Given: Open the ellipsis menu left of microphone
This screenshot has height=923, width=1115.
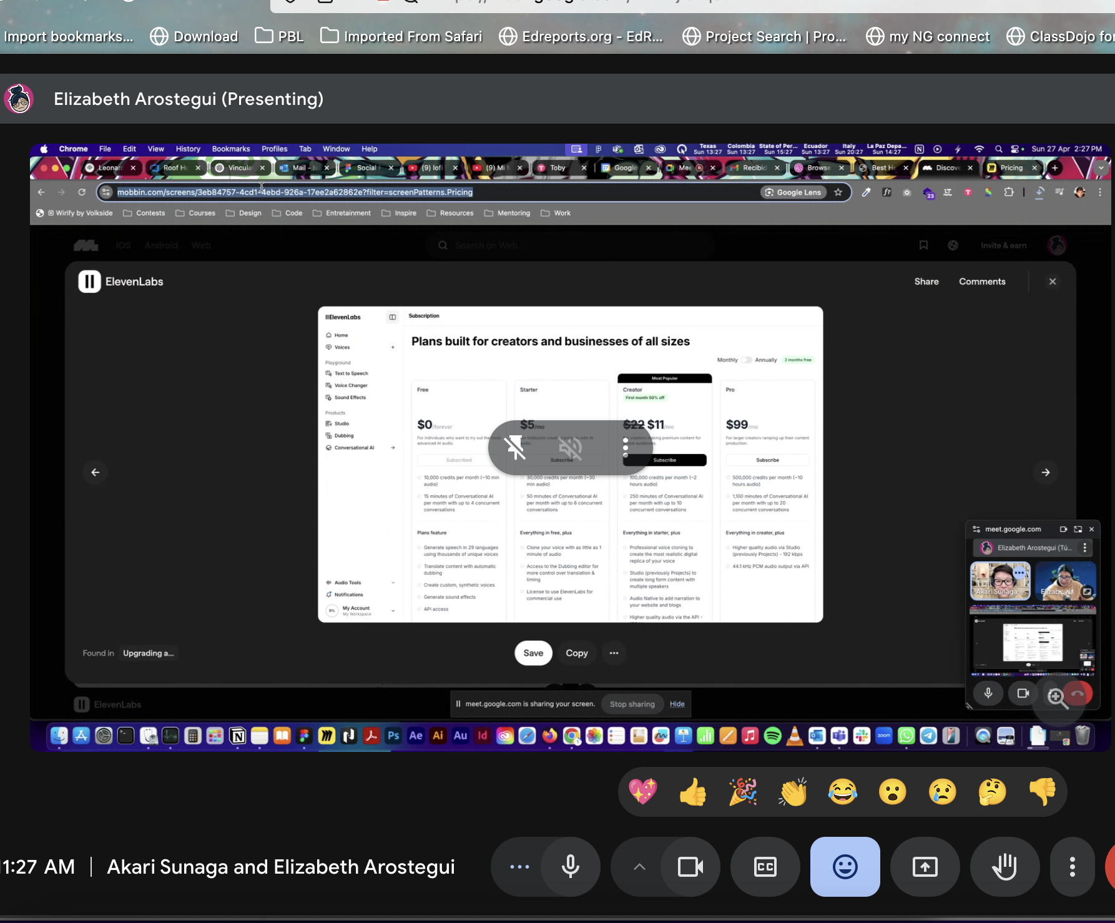Looking at the screenshot, I should (519, 867).
